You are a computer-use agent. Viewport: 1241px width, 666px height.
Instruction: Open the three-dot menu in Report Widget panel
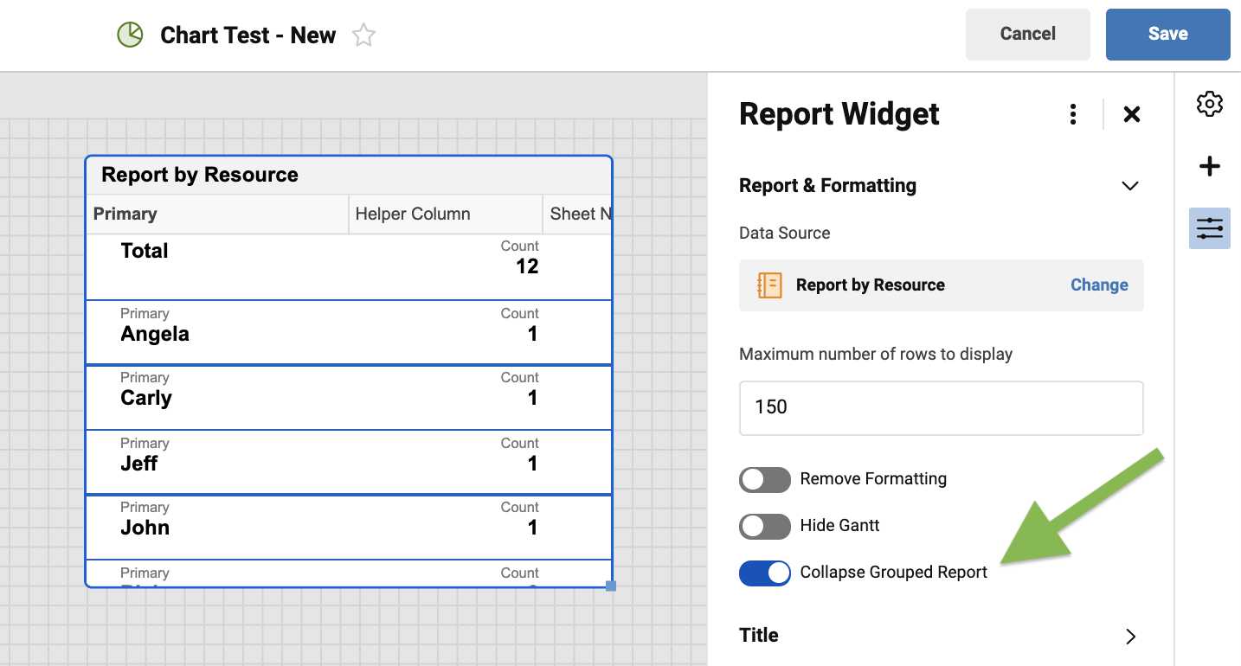pos(1072,113)
